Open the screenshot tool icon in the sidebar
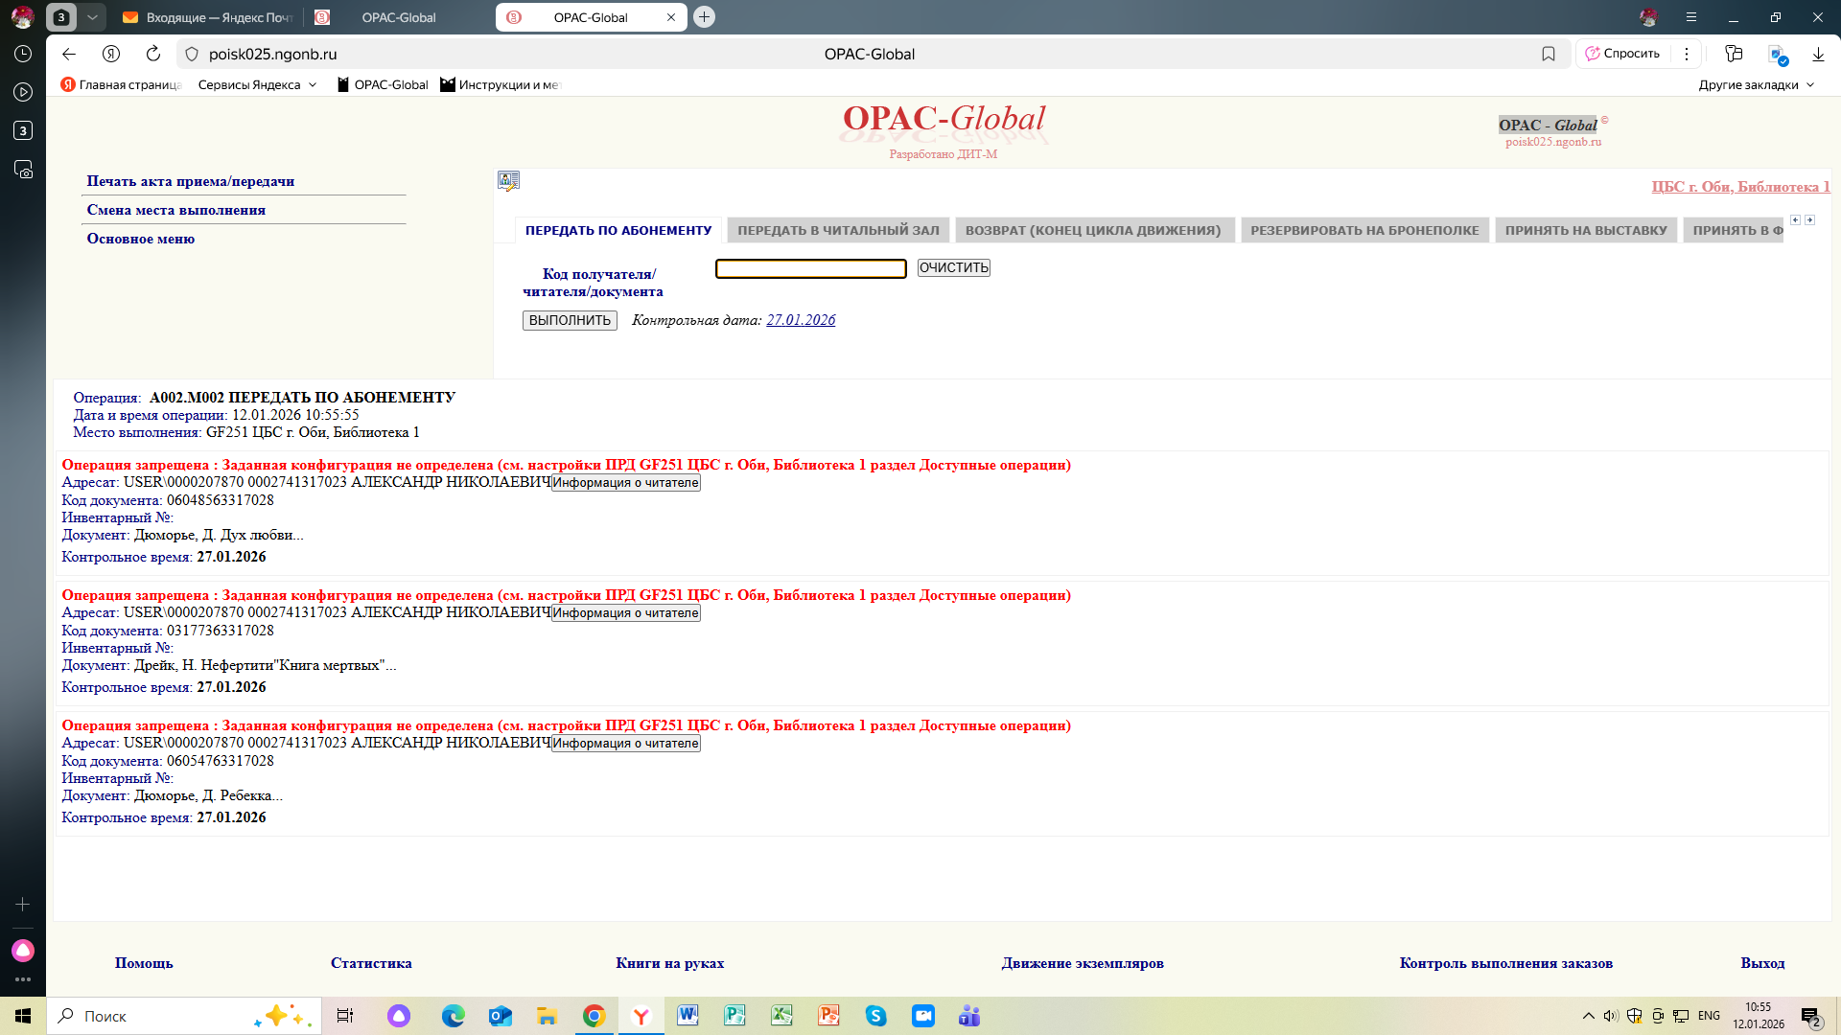Screen dimensions: 1841x1035 (x=23, y=170)
